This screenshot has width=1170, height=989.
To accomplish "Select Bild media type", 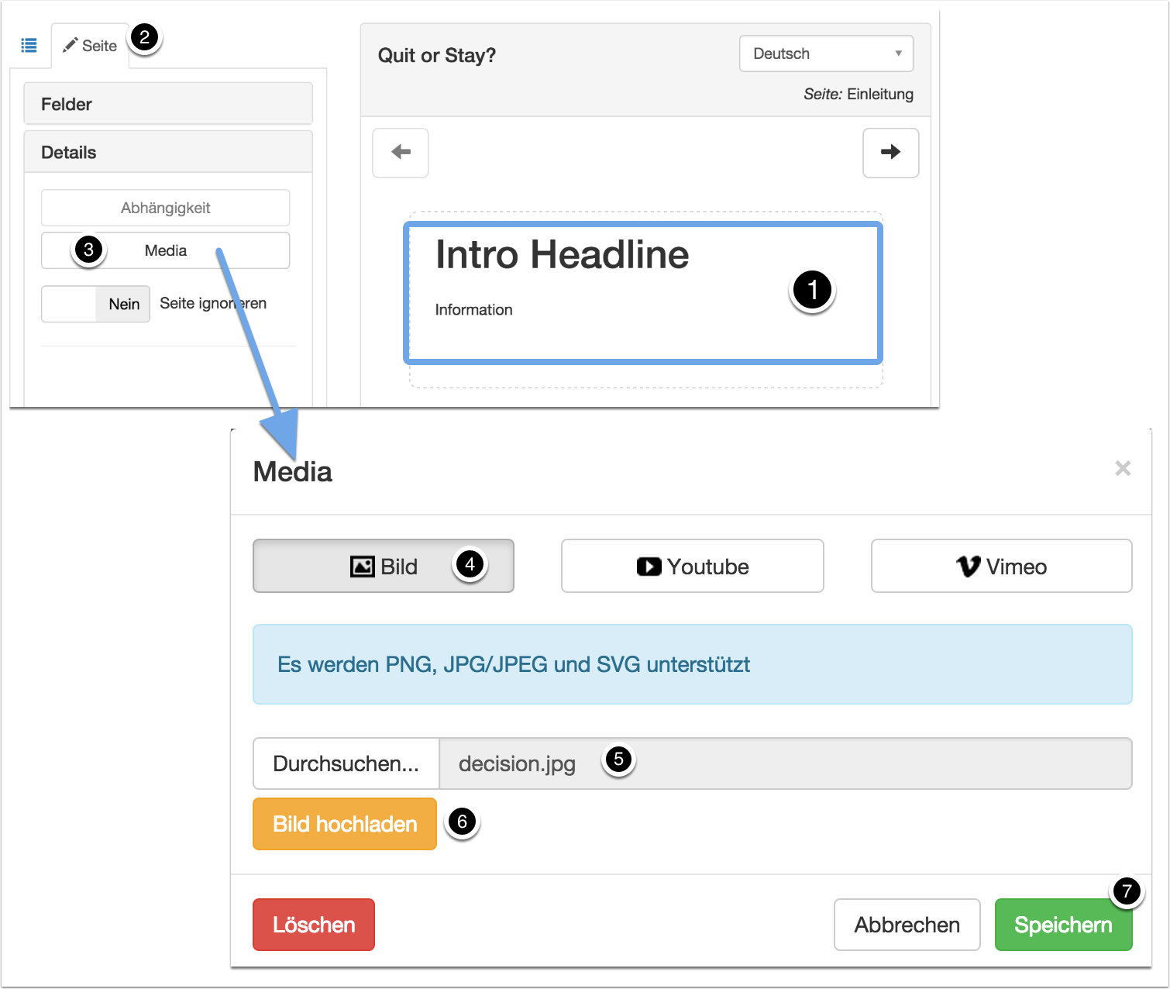I will click(x=384, y=567).
